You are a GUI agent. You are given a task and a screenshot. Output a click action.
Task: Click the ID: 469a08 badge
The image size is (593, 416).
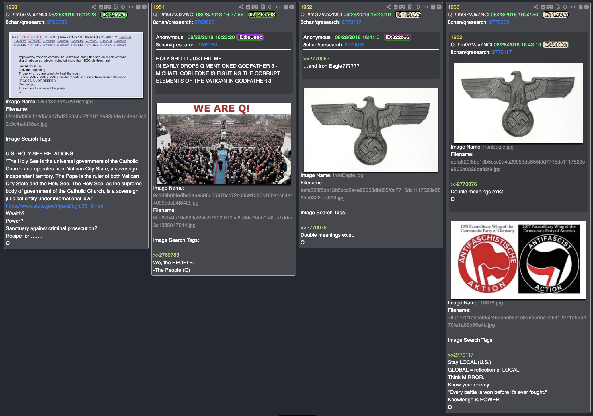262,15
